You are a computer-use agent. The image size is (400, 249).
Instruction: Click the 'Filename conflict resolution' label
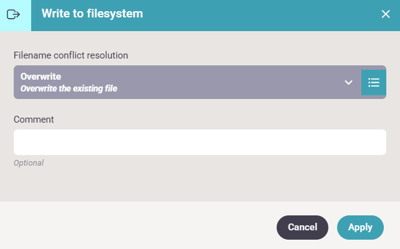70,55
